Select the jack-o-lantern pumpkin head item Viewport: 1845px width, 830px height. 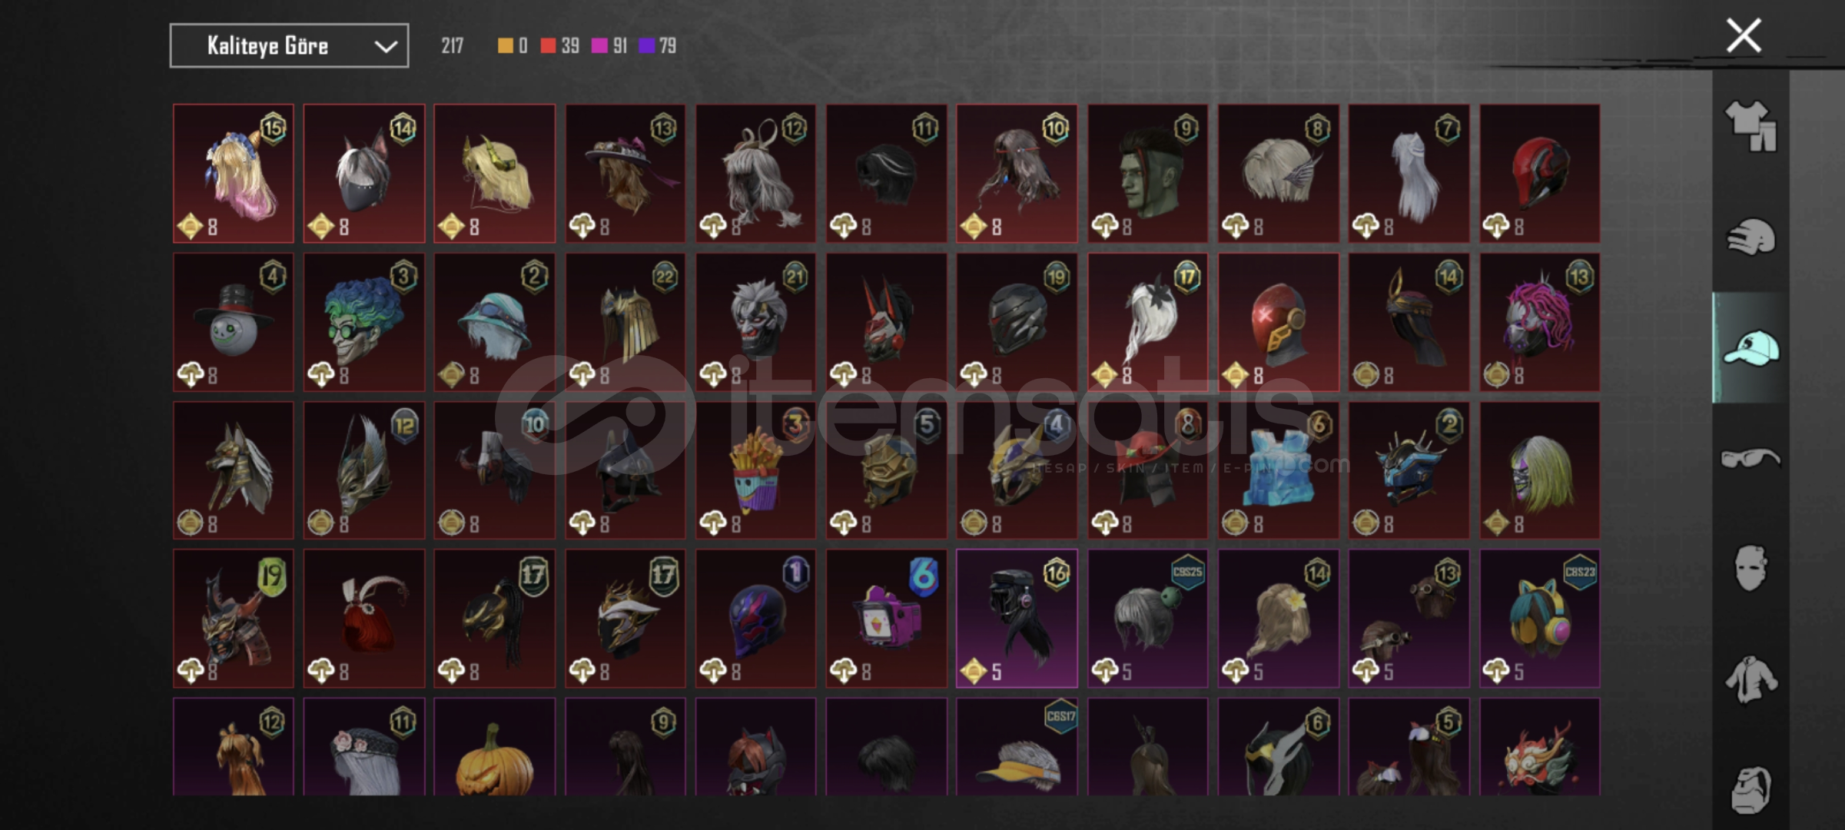click(494, 746)
